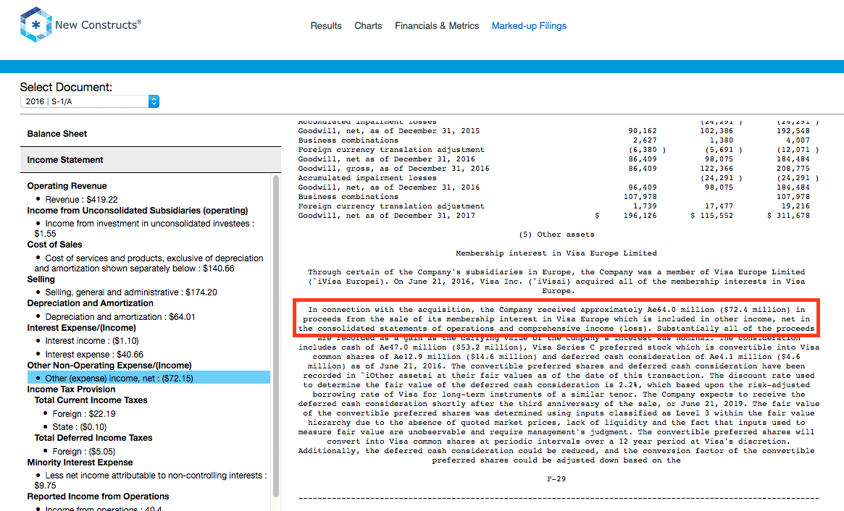Click Total Deferred Income Taxes heading
844x511 pixels.
tap(93, 438)
